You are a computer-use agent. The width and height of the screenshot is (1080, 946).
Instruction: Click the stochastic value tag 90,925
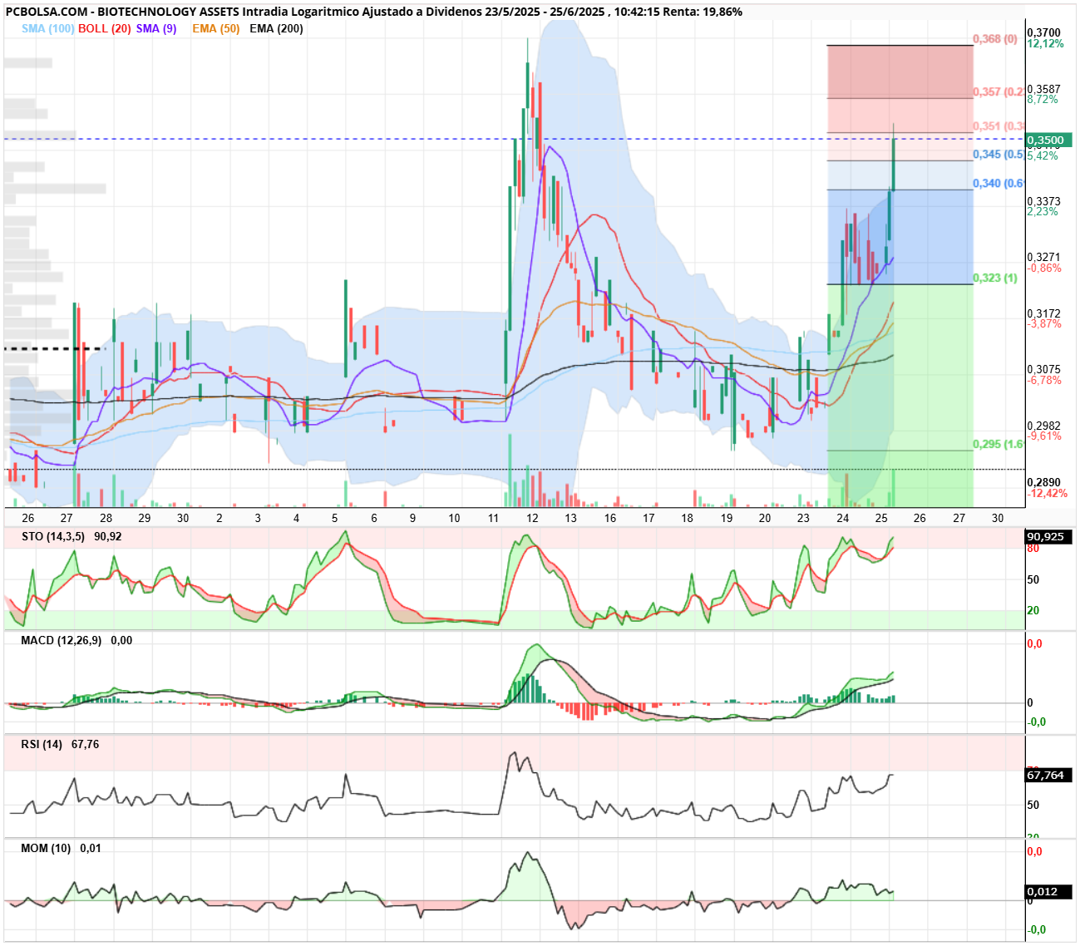pyautogui.click(x=1048, y=537)
